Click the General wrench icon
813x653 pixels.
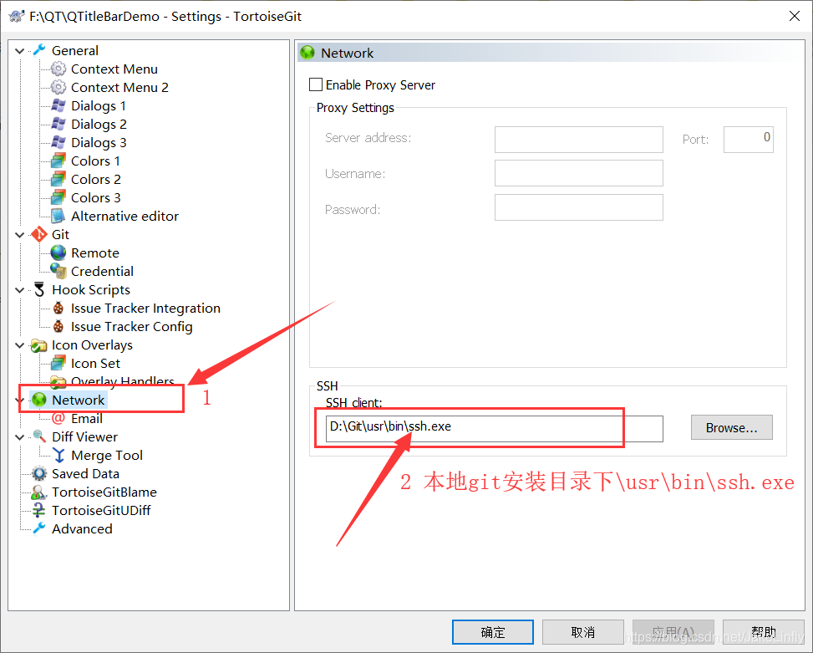click(39, 50)
